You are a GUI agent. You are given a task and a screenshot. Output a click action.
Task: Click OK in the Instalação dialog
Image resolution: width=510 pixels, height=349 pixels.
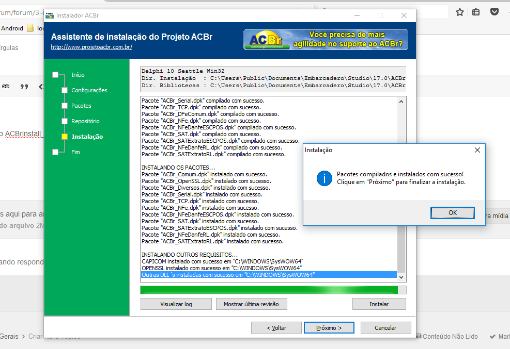click(x=453, y=213)
